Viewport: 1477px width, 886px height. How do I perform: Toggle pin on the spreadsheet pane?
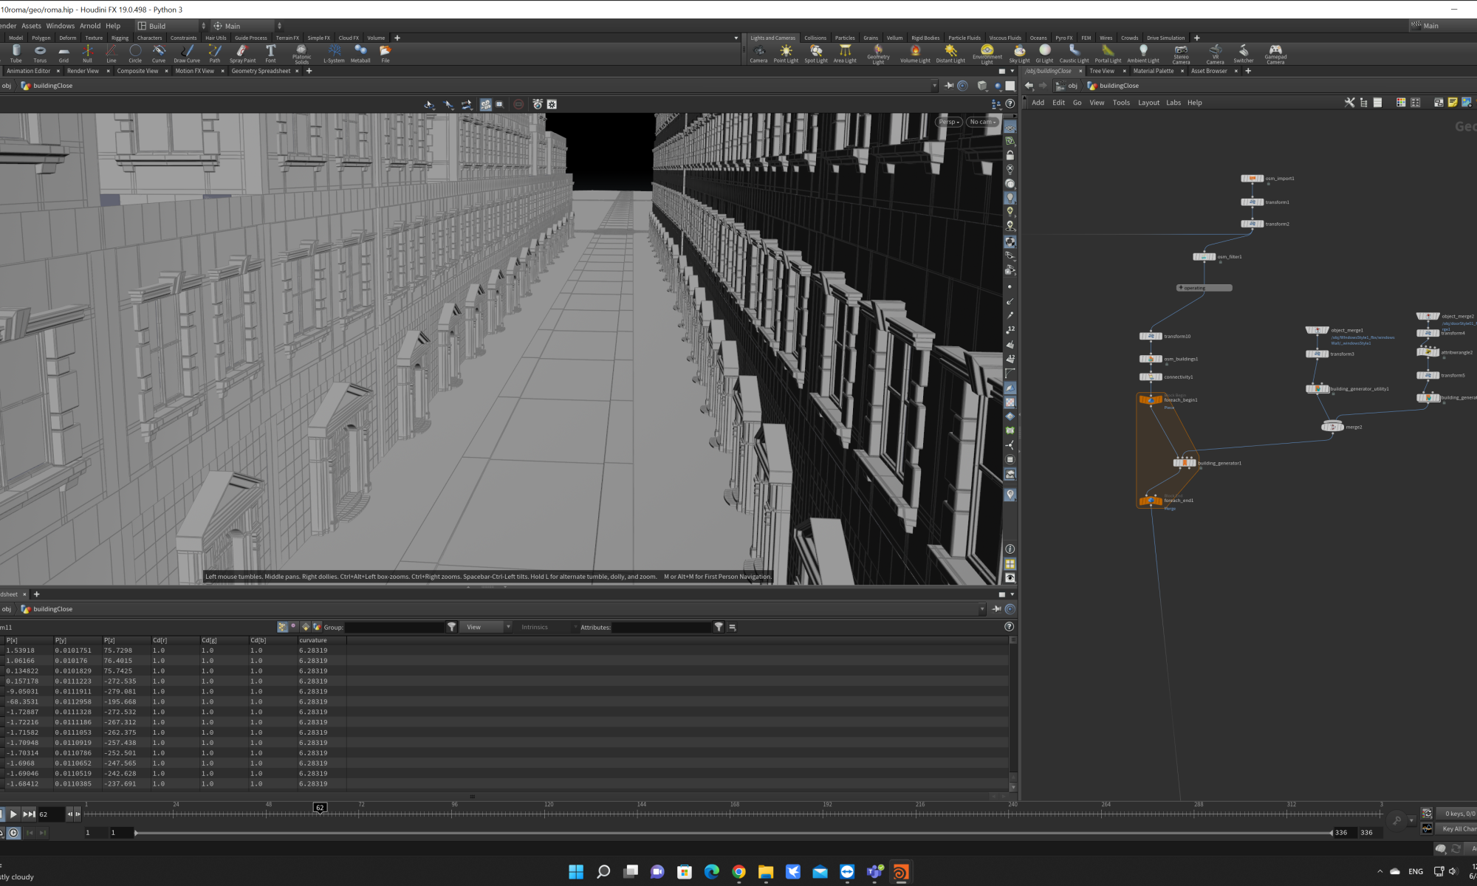[996, 609]
